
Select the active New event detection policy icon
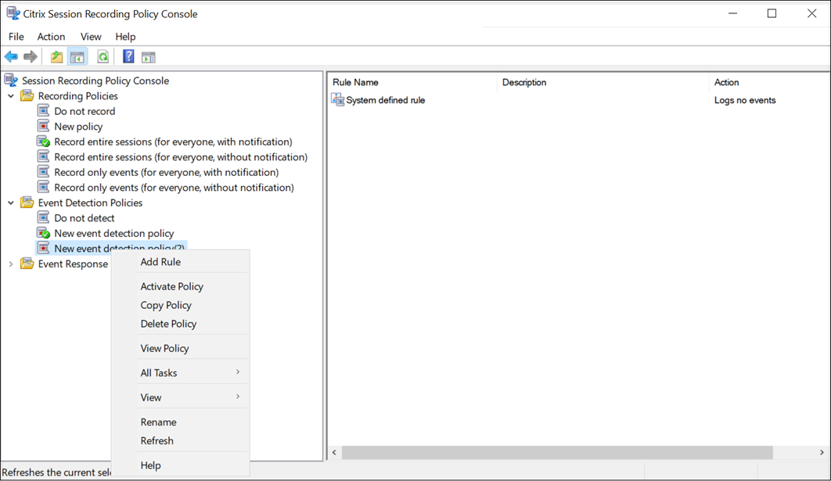[45, 233]
